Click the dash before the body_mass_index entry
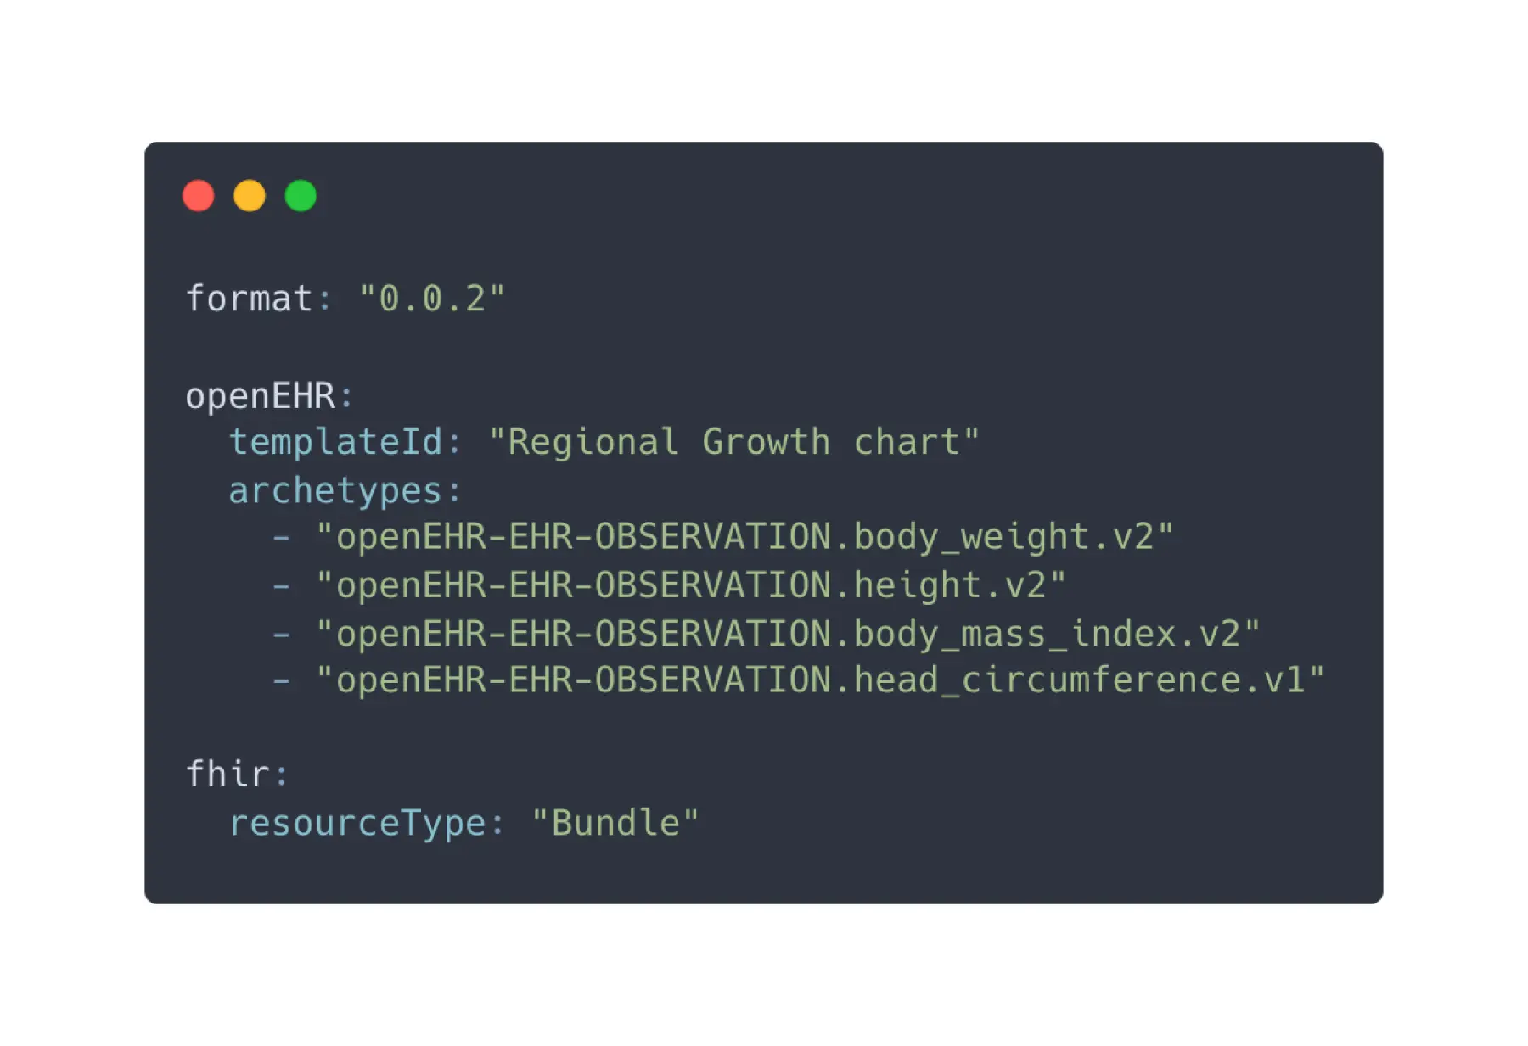 click(282, 634)
